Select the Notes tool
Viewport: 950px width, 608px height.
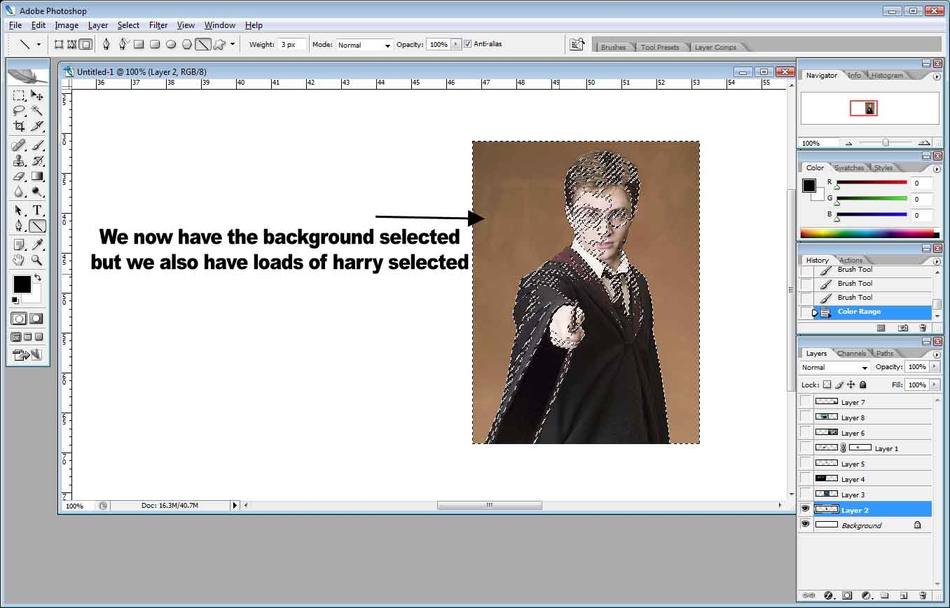19,245
